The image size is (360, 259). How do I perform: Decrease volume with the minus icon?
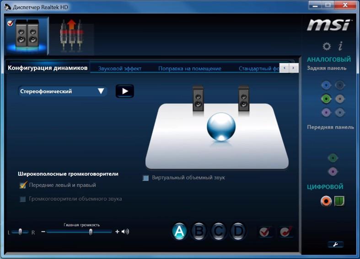(x=43, y=232)
